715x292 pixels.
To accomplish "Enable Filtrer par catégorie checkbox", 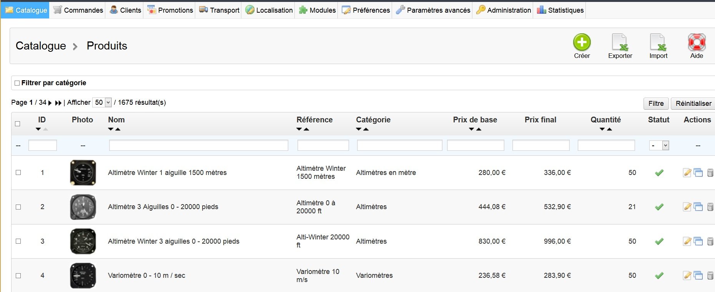I will click(17, 83).
